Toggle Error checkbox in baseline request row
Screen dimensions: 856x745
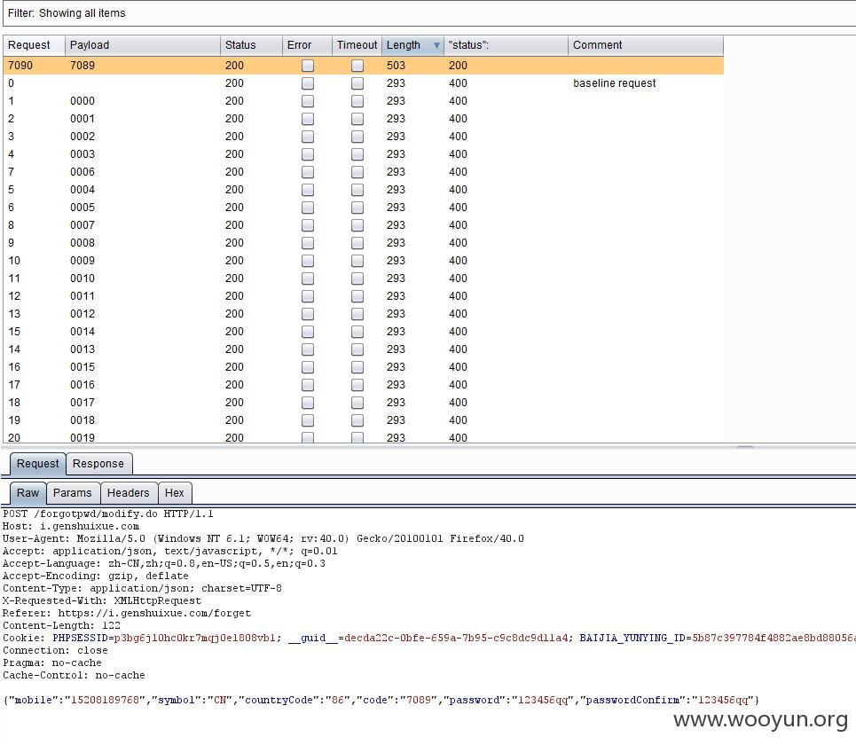[x=308, y=83]
